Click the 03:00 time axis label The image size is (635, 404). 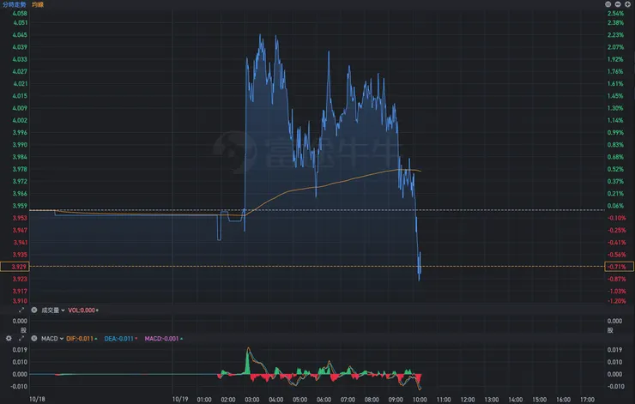pyautogui.click(x=252, y=400)
